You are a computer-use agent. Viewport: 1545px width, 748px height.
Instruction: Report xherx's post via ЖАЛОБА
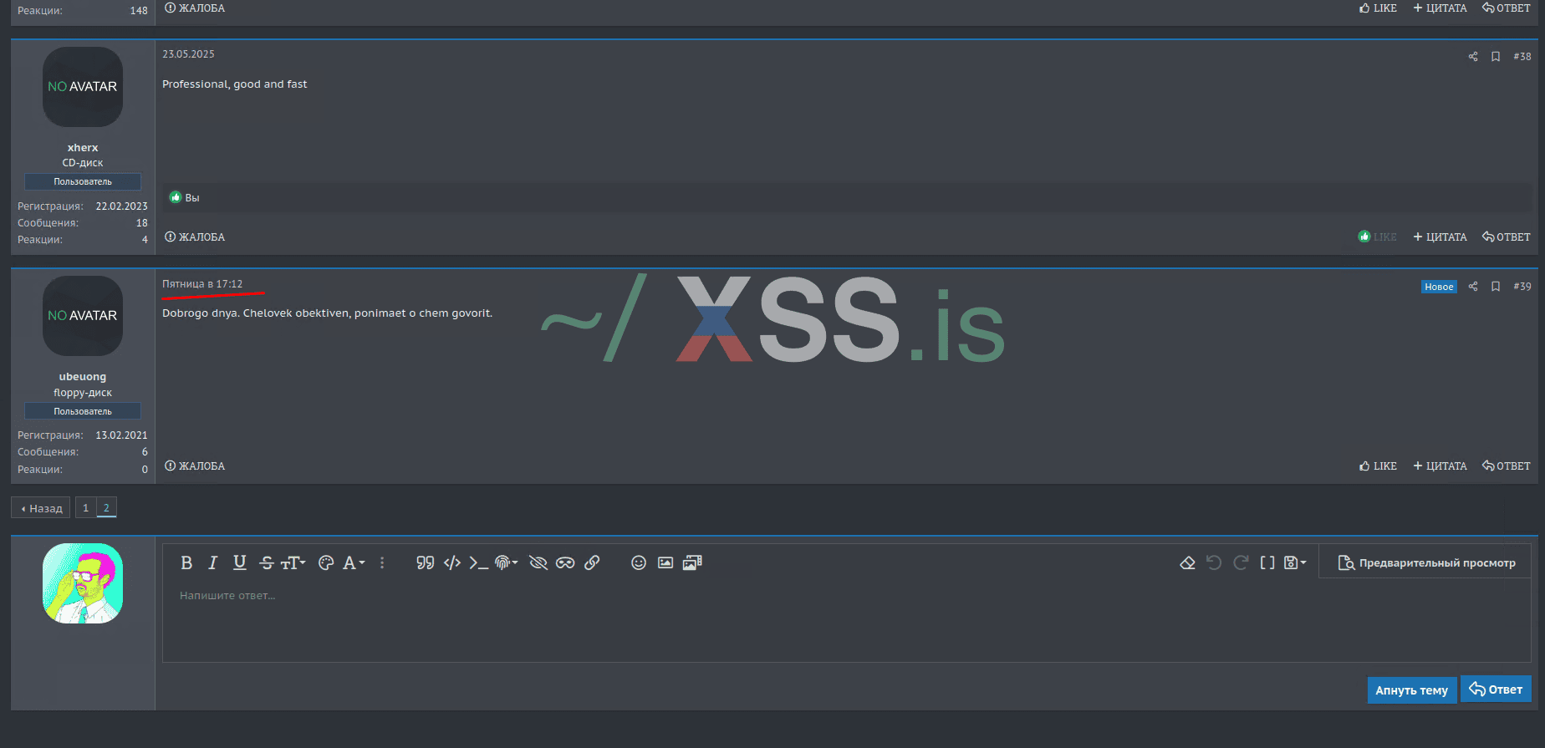click(195, 237)
